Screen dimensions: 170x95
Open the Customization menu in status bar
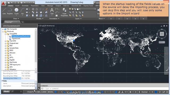(167, 92)
